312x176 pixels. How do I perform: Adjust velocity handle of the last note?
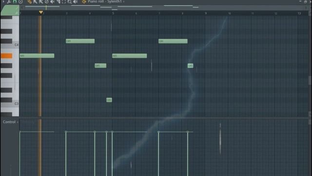(188, 132)
